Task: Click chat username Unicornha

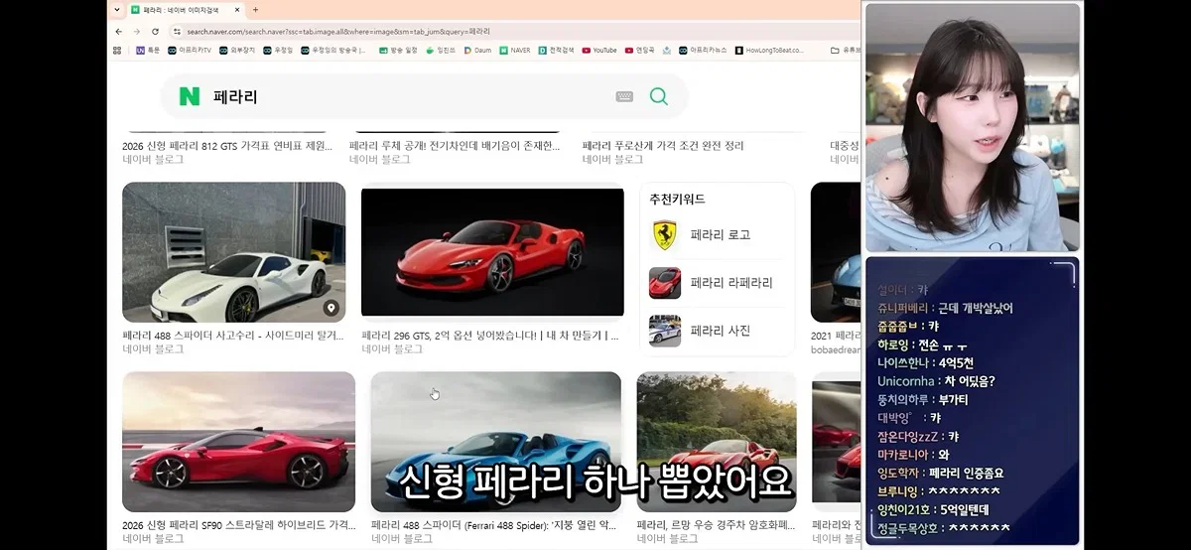Action: (x=904, y=380)
